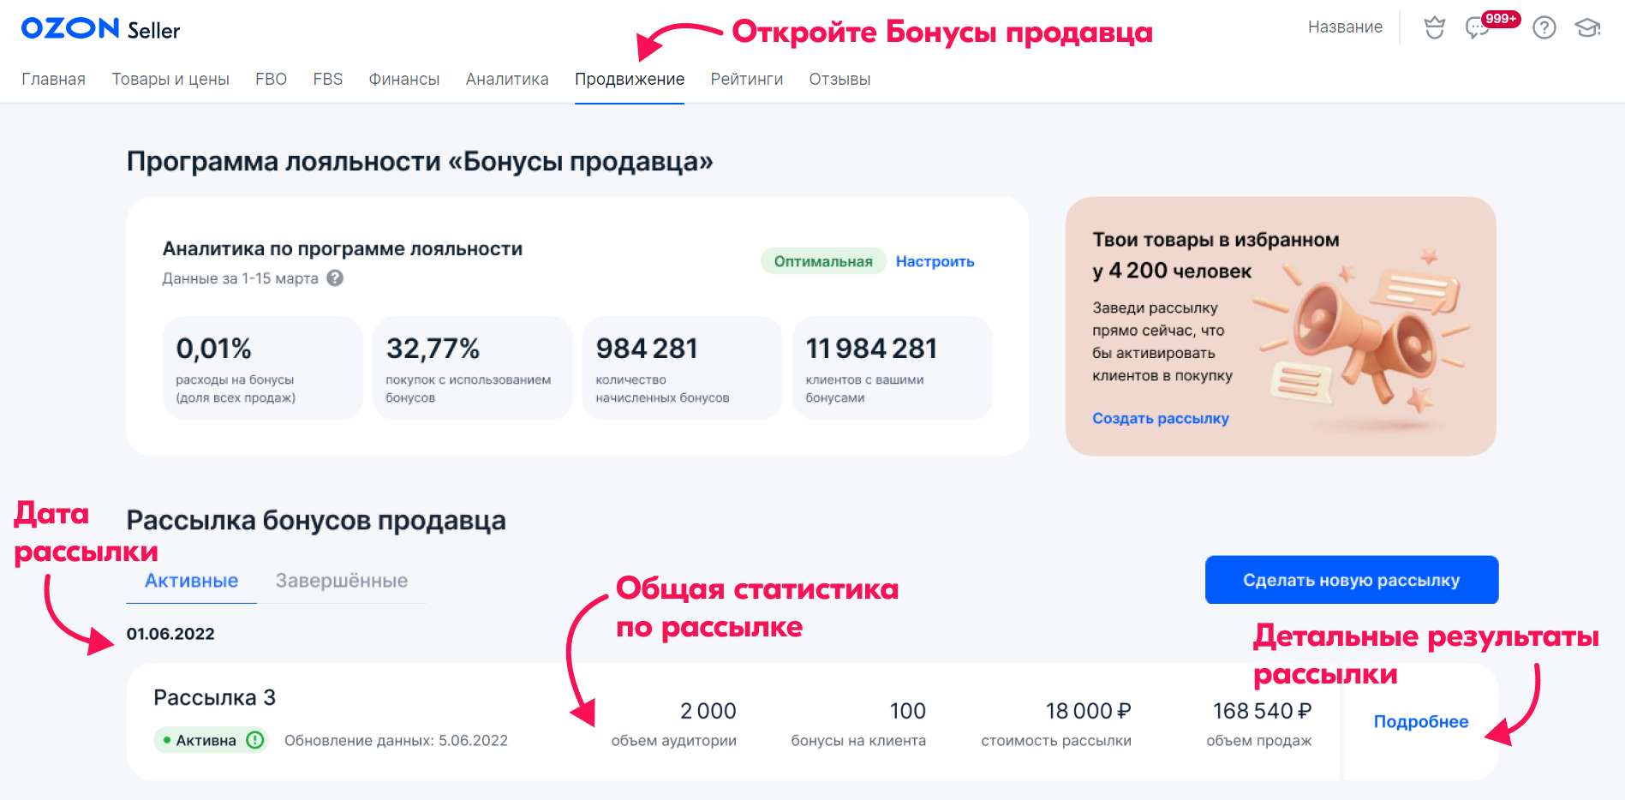Open the Аналитика menu item
This screenshot has height=800, width=1625.
[x=507, y=79]
